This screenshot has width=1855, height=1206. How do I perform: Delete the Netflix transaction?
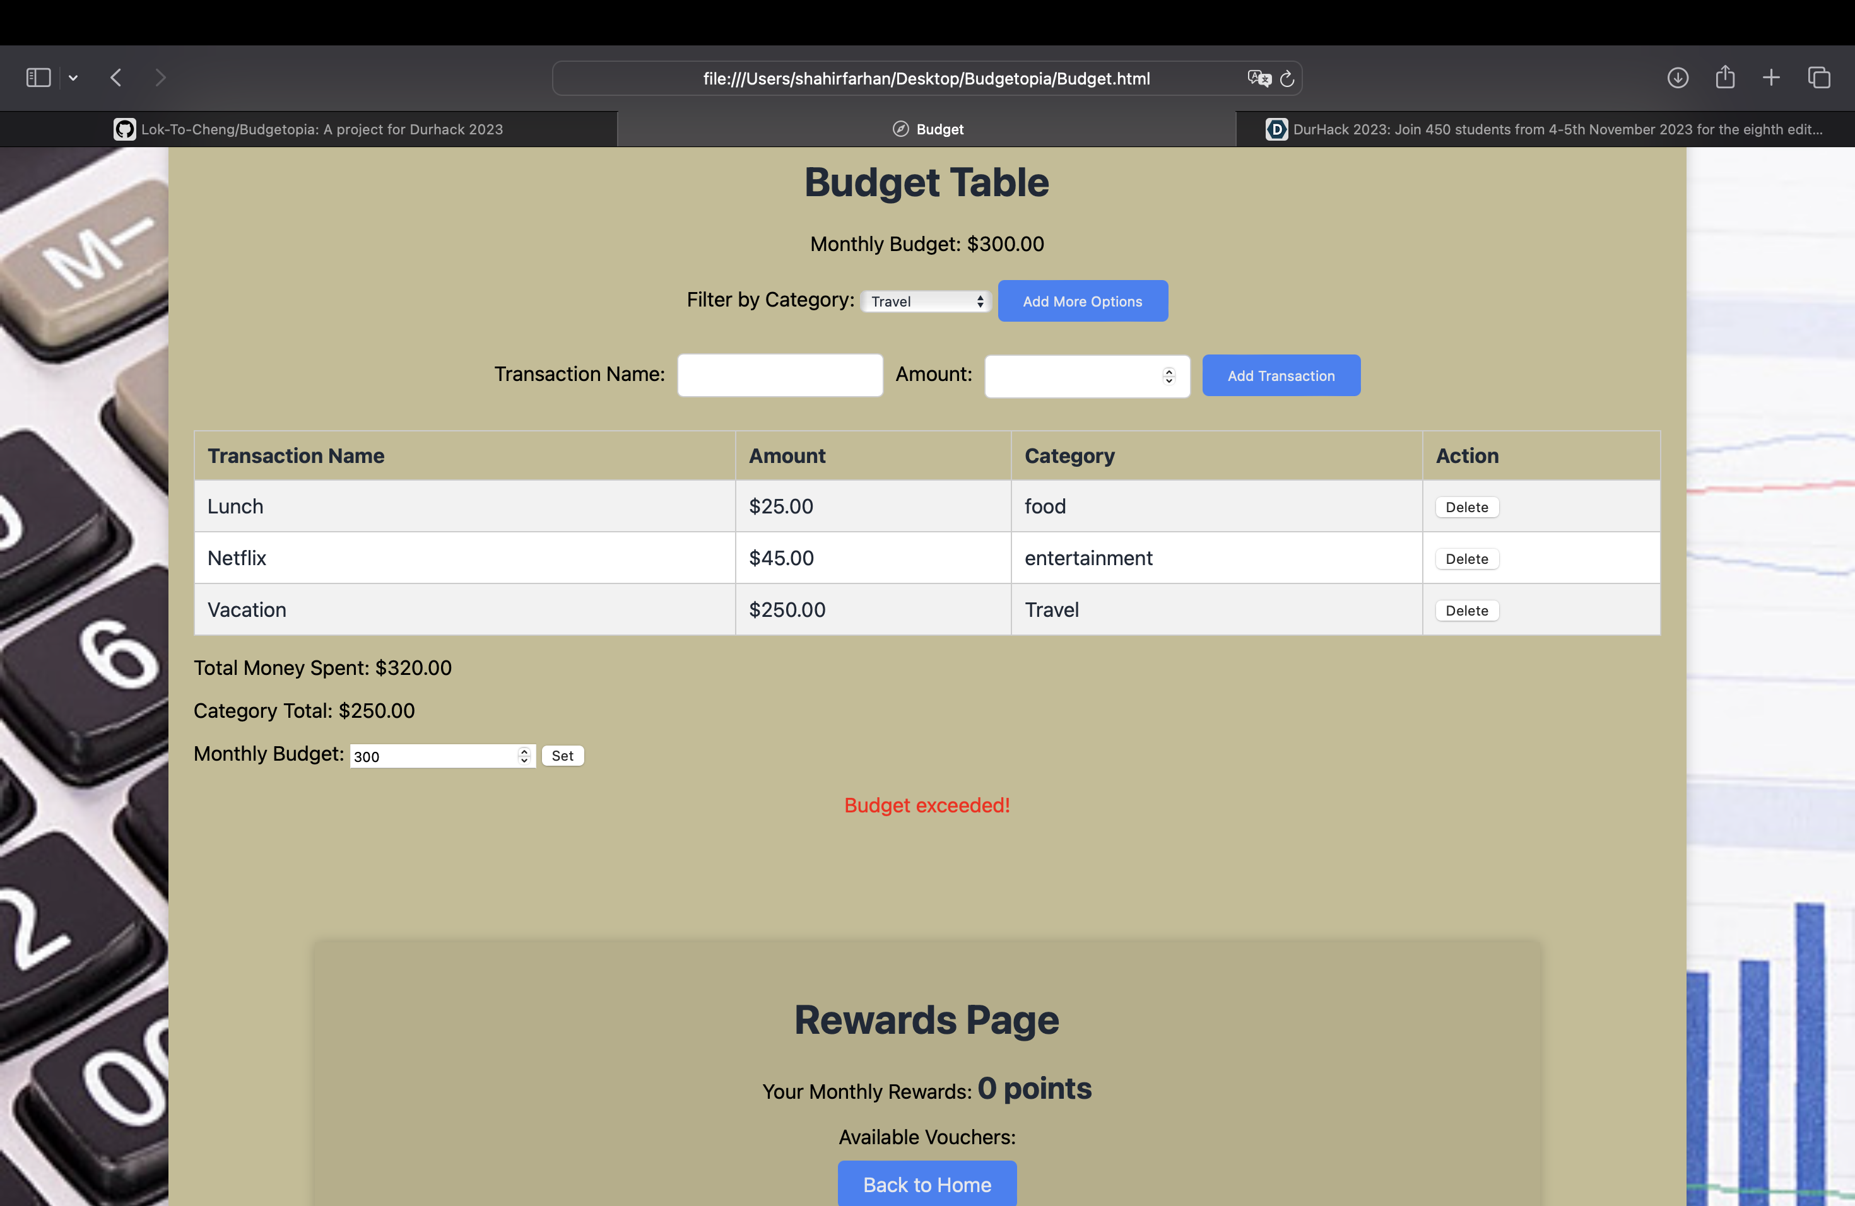[1466, 559]
